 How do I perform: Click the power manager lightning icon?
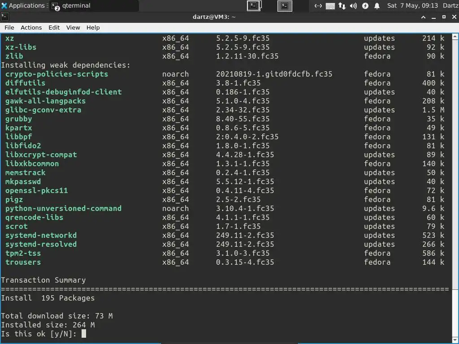[x=365, y=5]
